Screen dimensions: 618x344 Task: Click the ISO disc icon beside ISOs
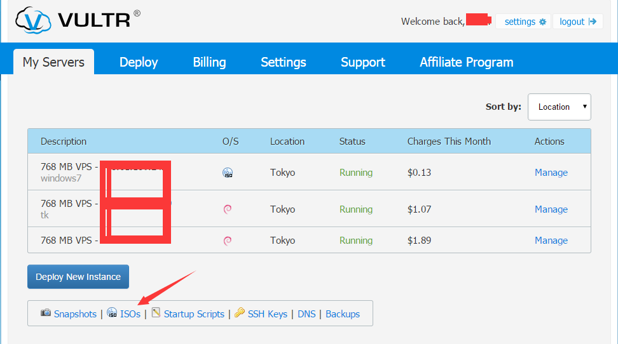112,313
